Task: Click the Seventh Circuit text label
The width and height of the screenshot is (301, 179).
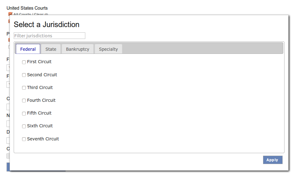Action: pos(43,139)
